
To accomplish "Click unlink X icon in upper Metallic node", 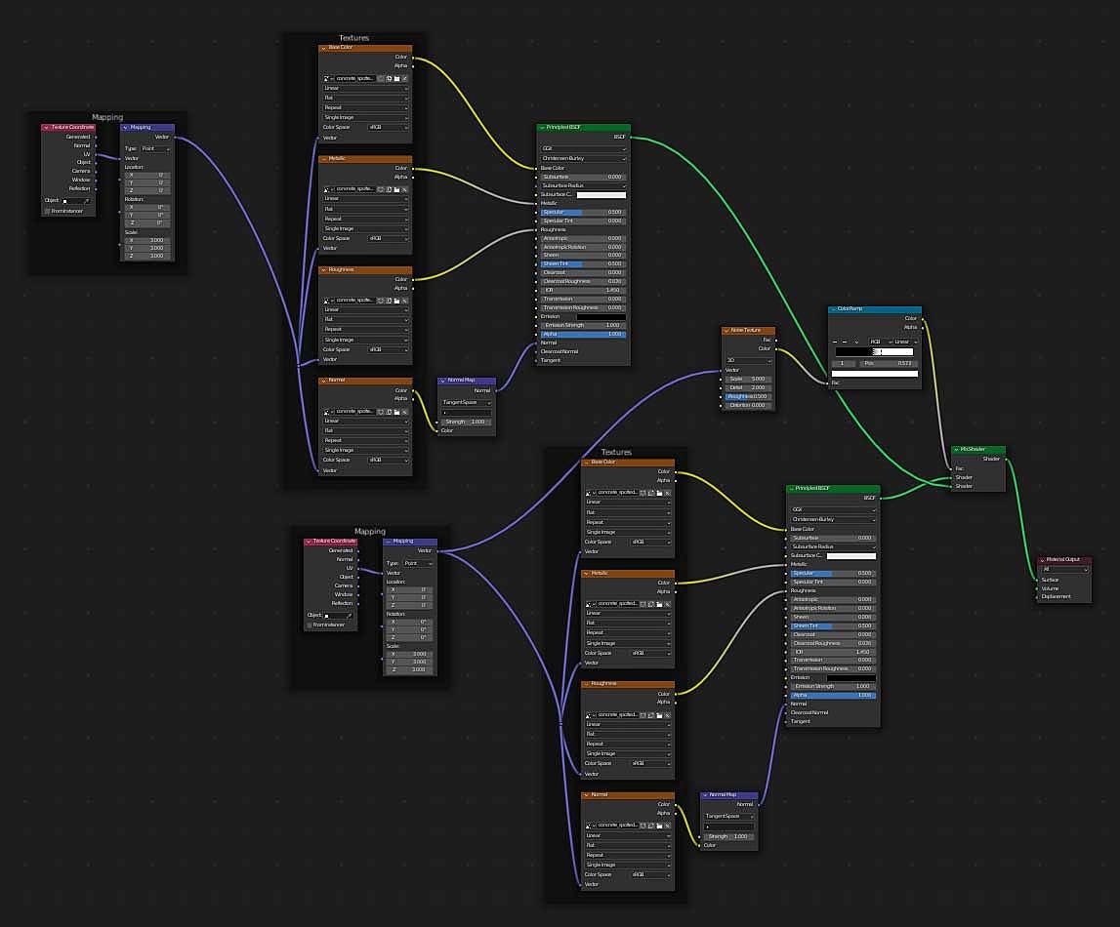I will (405, 190).
